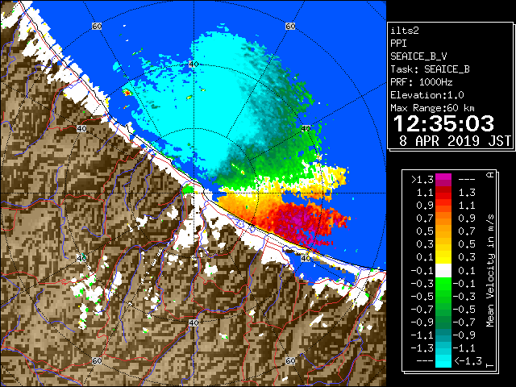The width and height of the screenshot is (516, 387).
Task: Pick the yellow legend swatch above white
Action: pos(443,257)
